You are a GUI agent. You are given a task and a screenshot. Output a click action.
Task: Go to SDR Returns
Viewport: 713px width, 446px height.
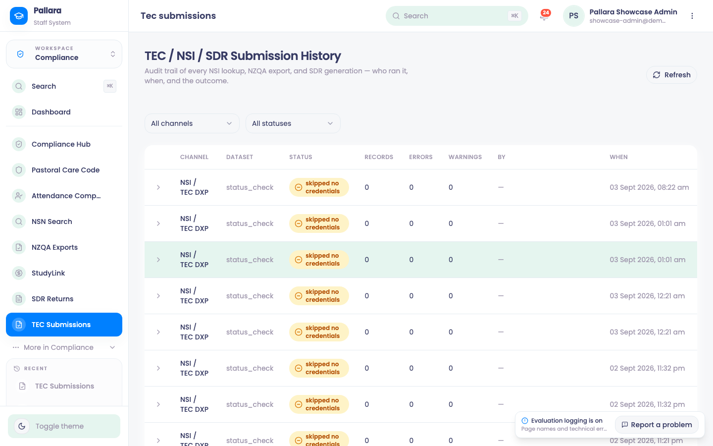pyautogui.click(x=64, y=299)
